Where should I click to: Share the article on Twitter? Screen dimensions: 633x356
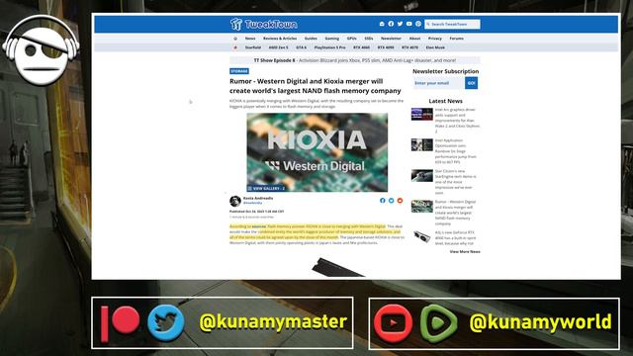click(392, 201)
